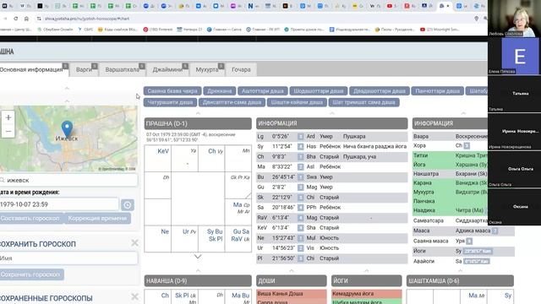Click the browser home icon
The width and height of the screenshot is (541, 304).
click(26, 19)
